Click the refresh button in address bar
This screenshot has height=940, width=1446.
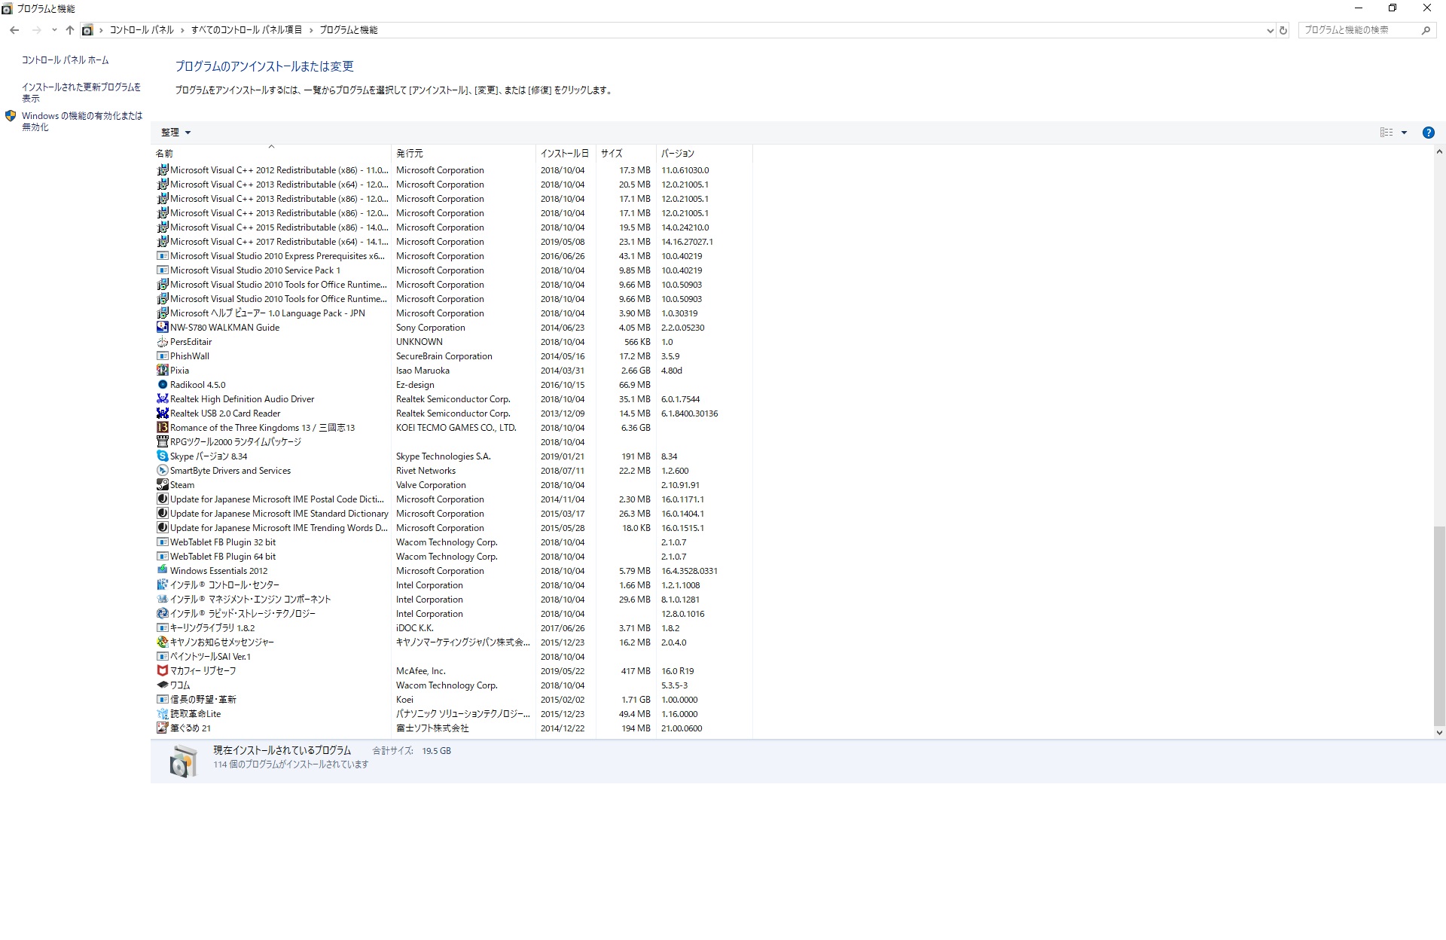pos(1283,30)
